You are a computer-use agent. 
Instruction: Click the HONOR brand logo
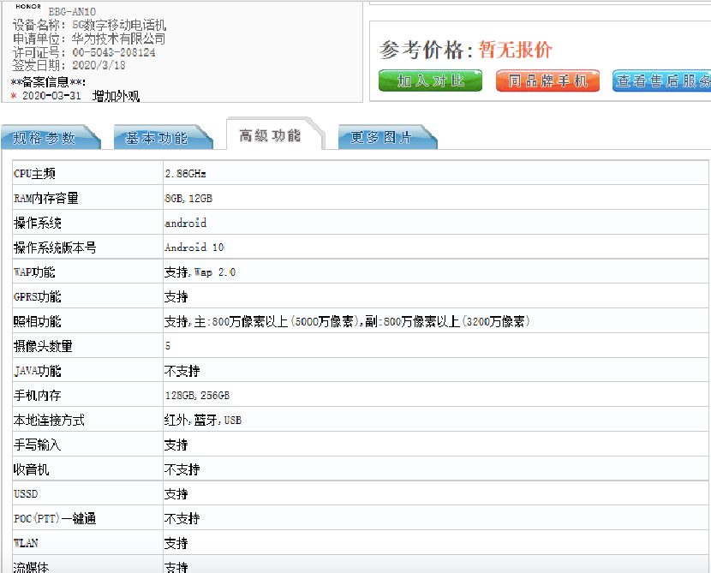(x=27, y=7)
